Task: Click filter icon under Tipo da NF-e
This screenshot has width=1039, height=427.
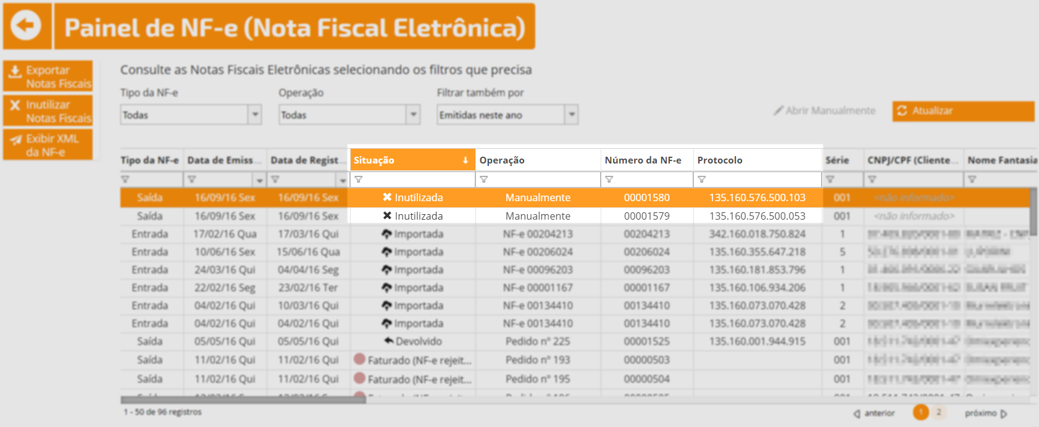Action: coord(125,180)
